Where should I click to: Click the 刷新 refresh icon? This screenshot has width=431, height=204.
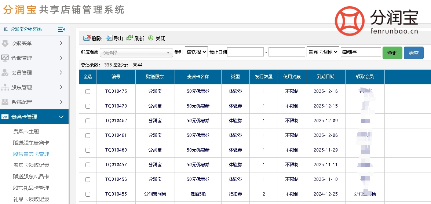[x=129, y=38]
